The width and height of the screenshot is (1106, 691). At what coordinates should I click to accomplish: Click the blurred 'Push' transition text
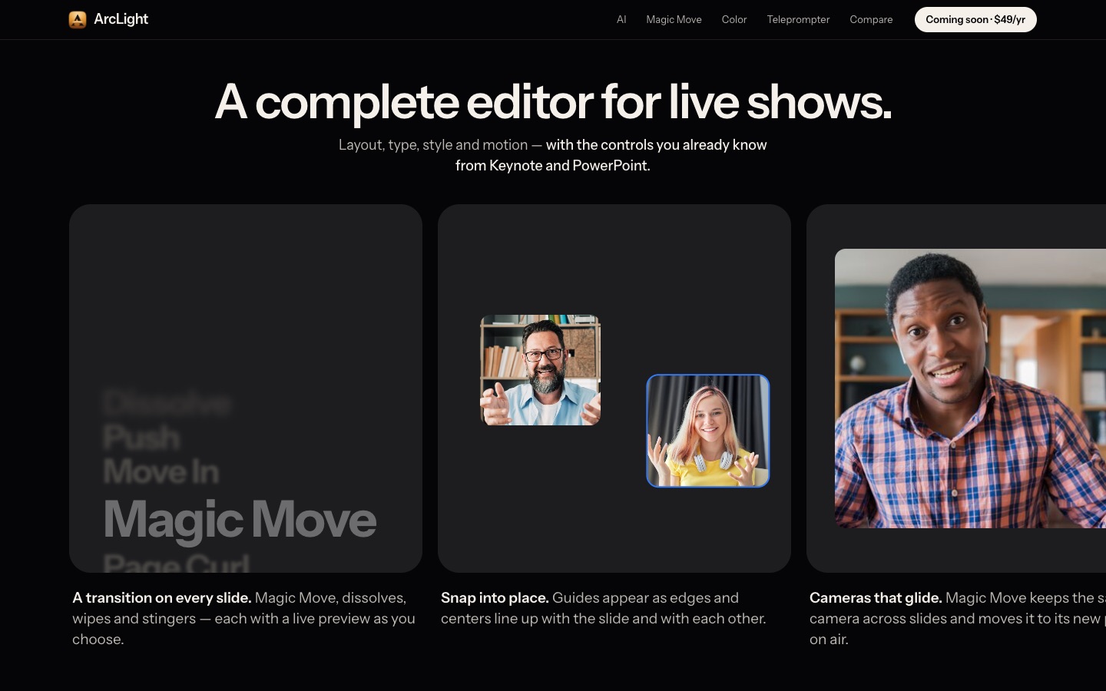141,438
